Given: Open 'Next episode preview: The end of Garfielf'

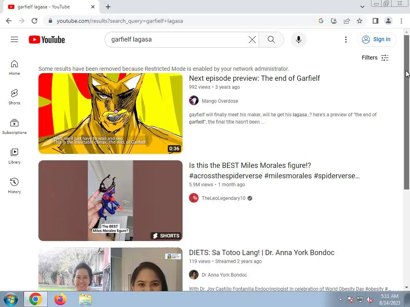Looking at the screenshot, I should (254, 78).
